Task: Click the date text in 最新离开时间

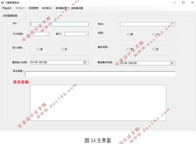Action: (128, 63)
